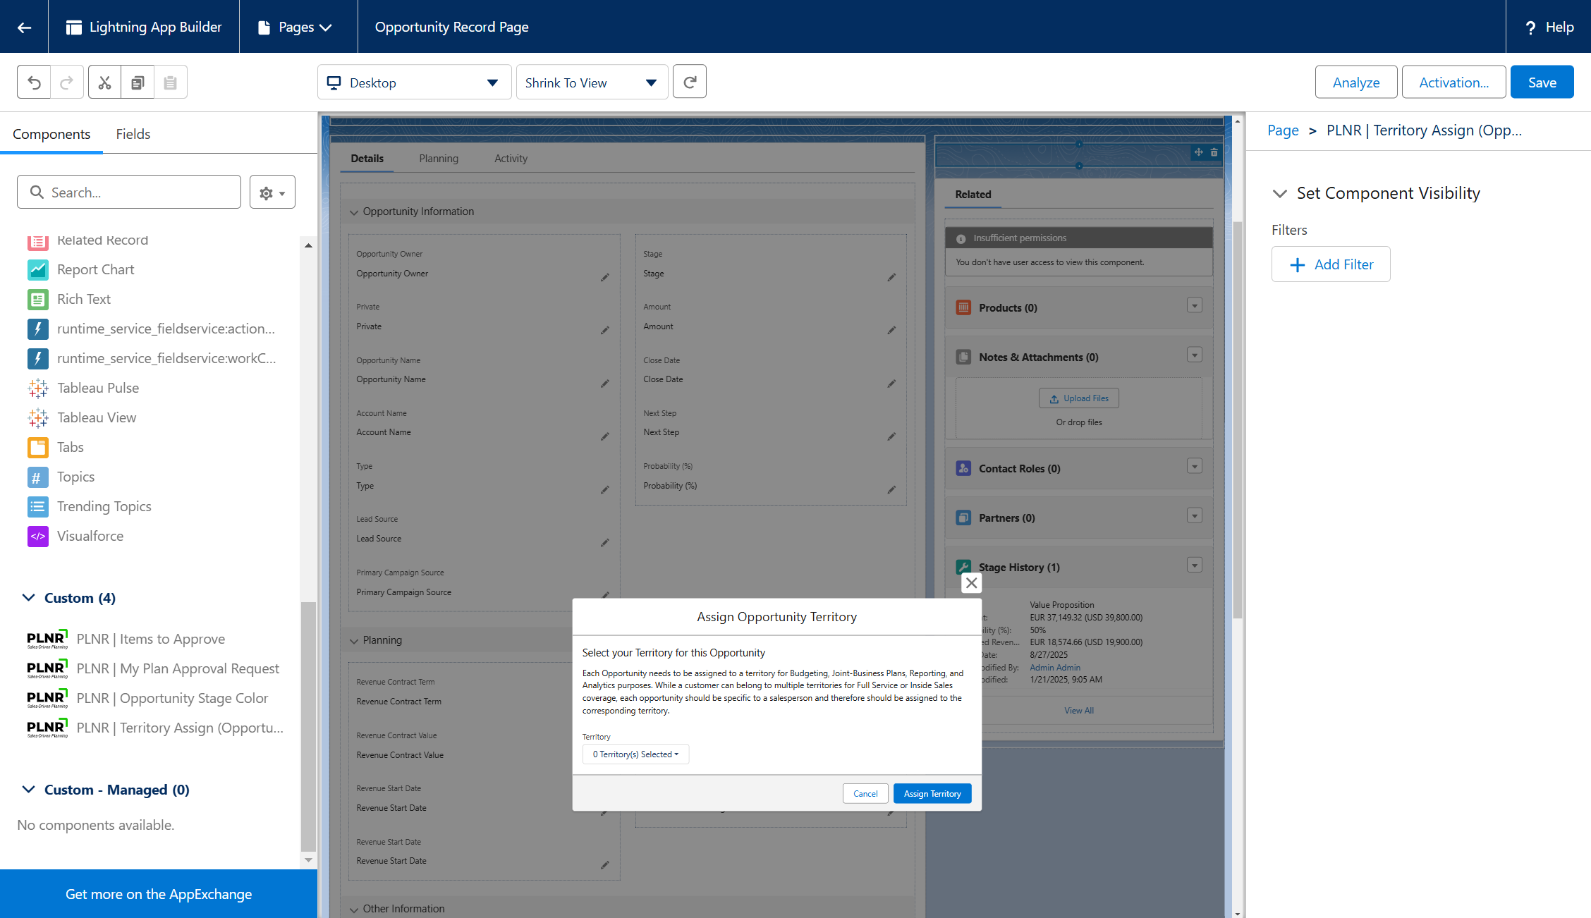Screen dimensions: 1591x918
Task: Delete selected component with trash icon
Action: (1214, 152)
